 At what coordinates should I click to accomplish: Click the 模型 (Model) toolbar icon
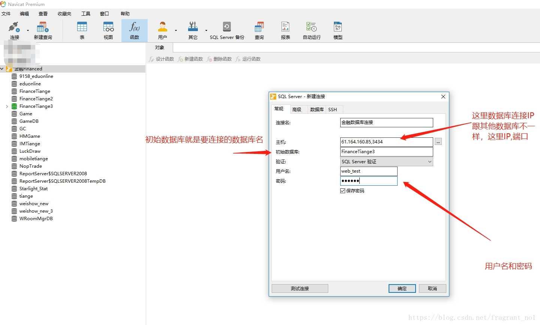tap(338, 30)
